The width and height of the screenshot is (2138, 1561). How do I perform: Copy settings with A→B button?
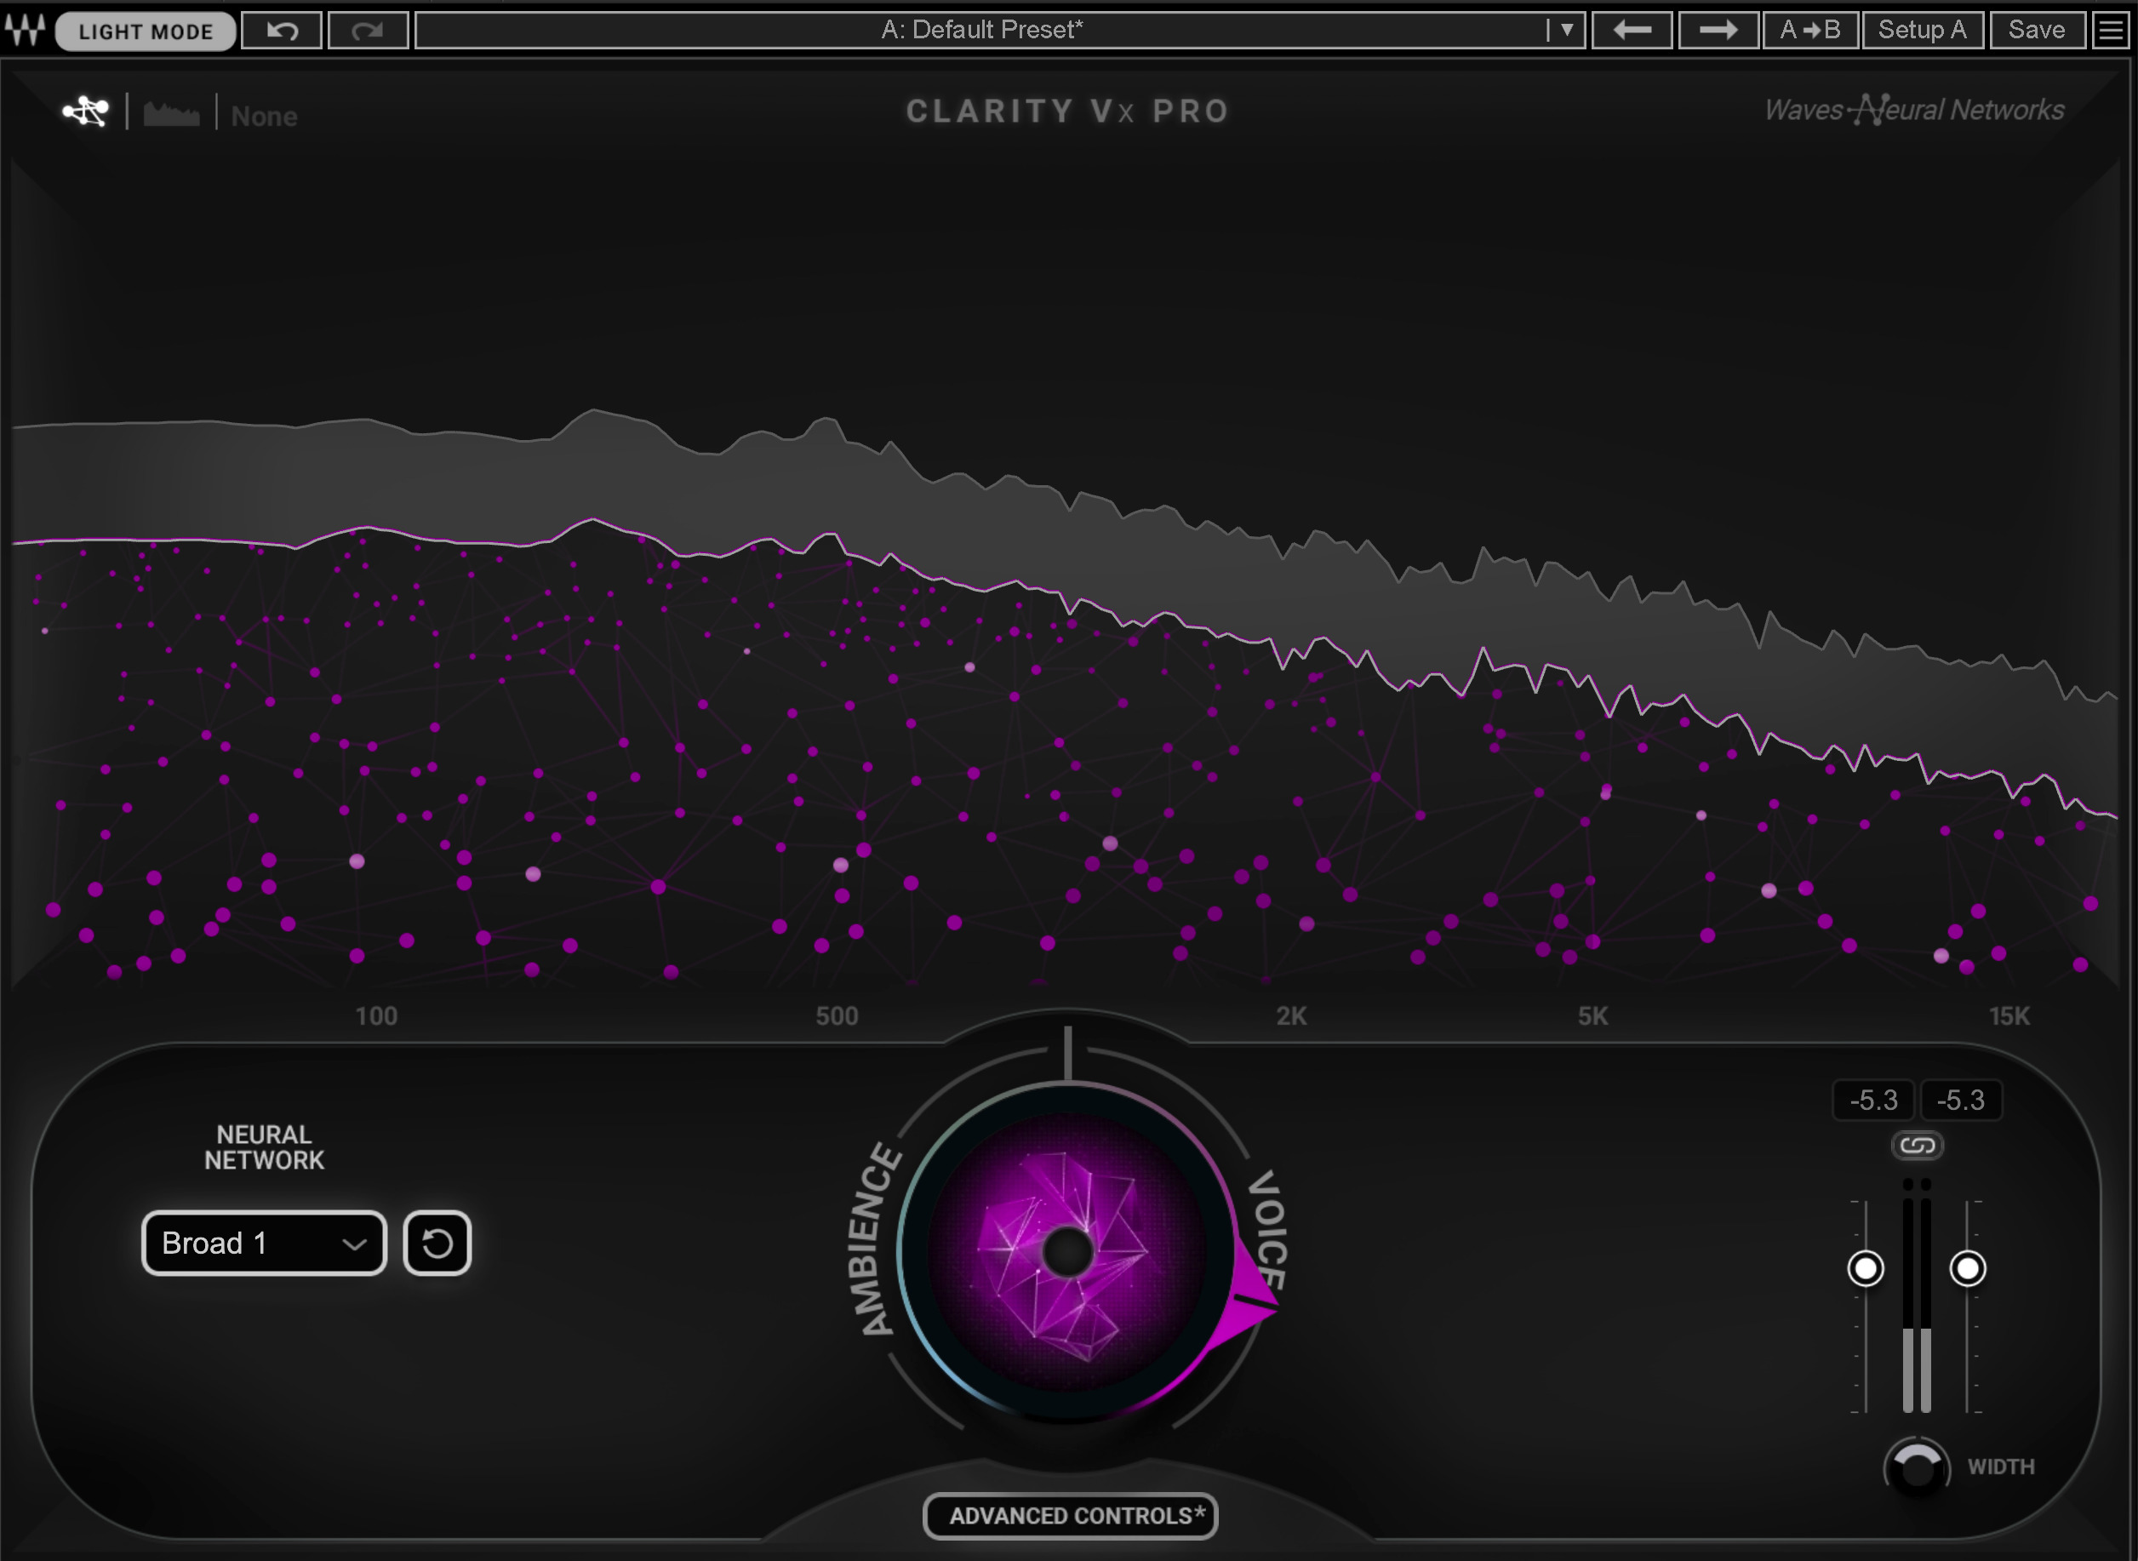pos(1809,31)
